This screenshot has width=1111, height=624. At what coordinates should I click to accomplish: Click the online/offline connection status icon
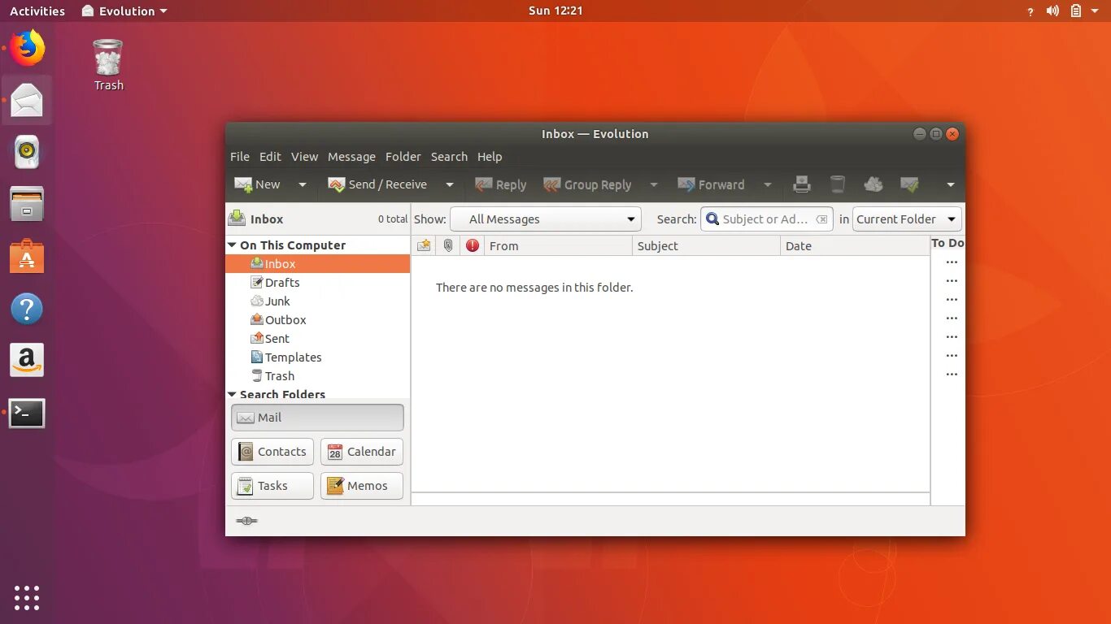246,521
